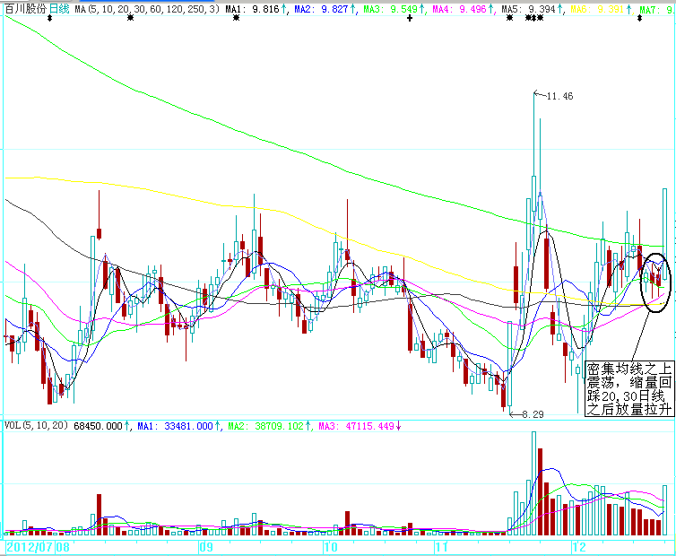Click the info marker beneath the MA1 label
Viewport: 676px width, 556px height.
point(236,18)
